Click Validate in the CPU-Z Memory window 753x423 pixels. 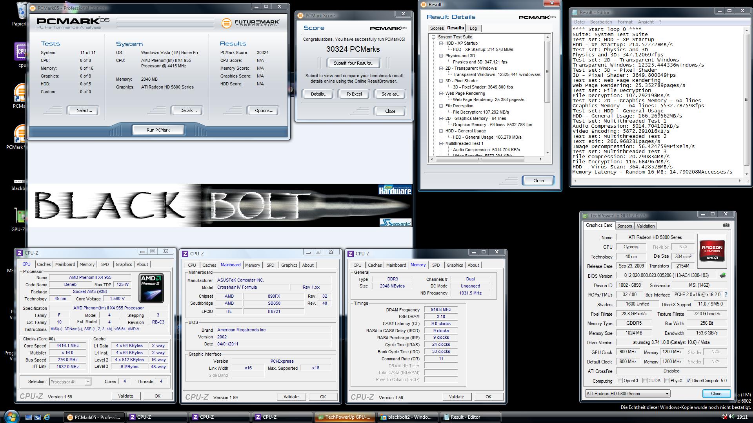click(x=456, y=397)
